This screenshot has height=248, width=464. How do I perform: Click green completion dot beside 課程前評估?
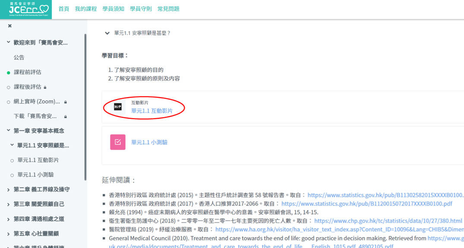(8, 72)
